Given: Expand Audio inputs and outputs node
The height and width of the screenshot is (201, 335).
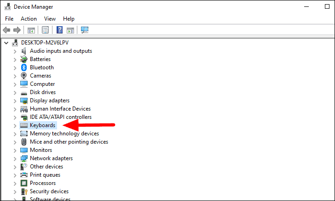Looking at the screenshot, I should [x=15, y=51].
